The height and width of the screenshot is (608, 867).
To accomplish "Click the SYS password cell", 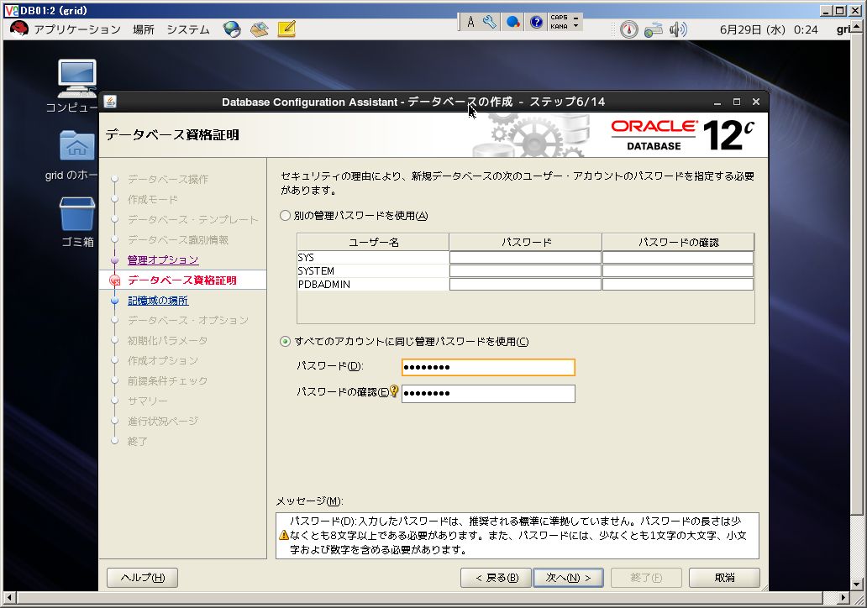I will point(525,258).
